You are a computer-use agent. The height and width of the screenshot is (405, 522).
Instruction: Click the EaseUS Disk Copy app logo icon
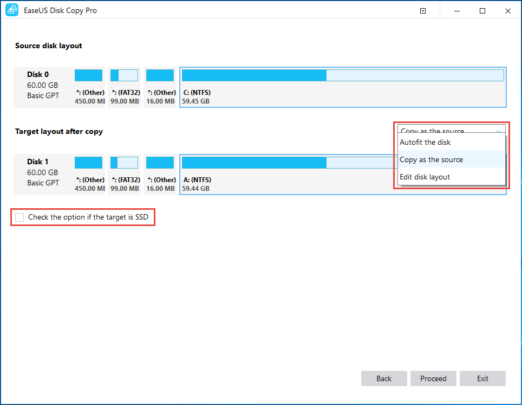click(12, 10)
